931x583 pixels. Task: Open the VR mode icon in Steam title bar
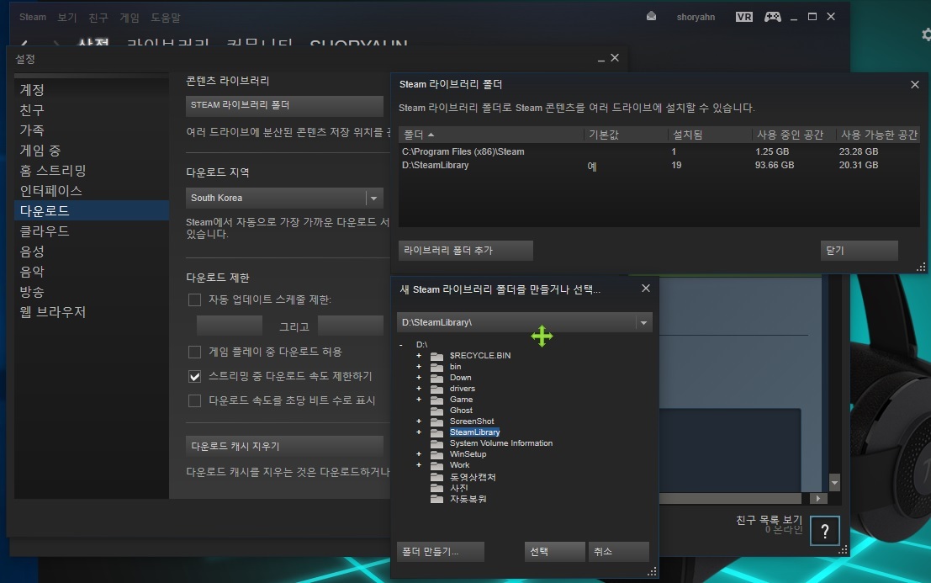[x=744, y=17]
